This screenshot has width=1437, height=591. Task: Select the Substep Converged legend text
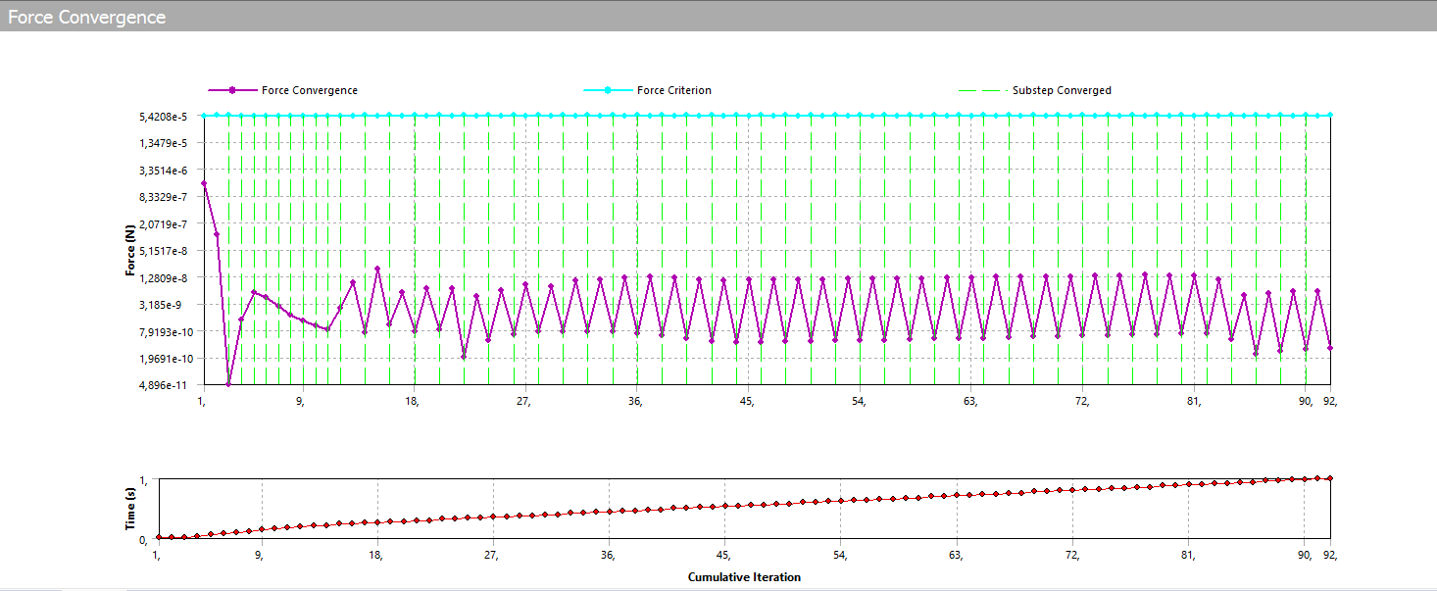1062,90
